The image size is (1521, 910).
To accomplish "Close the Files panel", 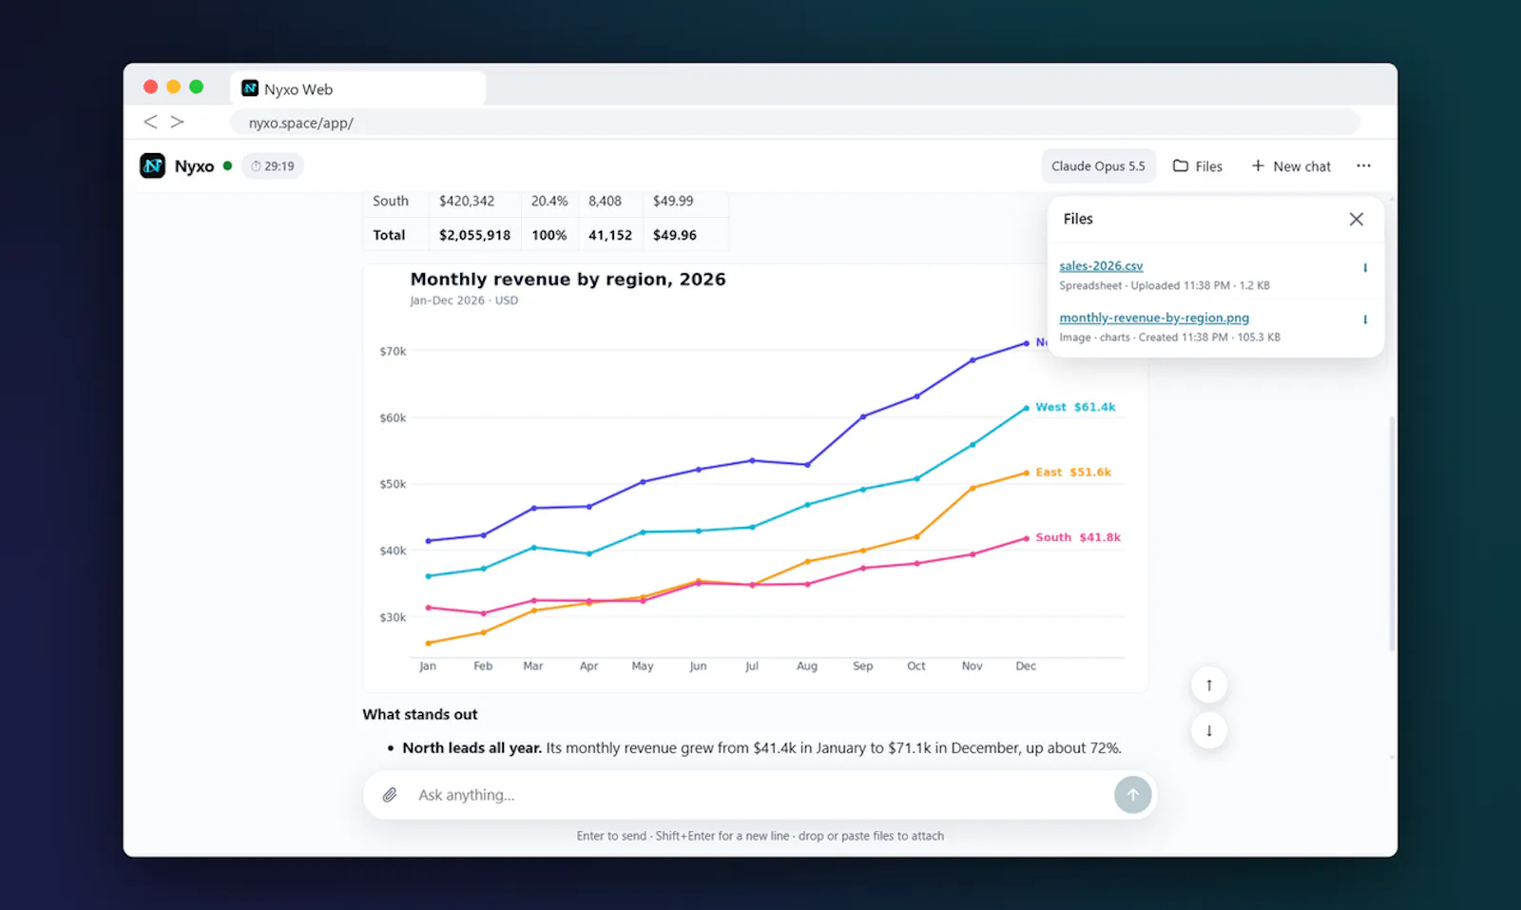I will [x=1357, y=219].
